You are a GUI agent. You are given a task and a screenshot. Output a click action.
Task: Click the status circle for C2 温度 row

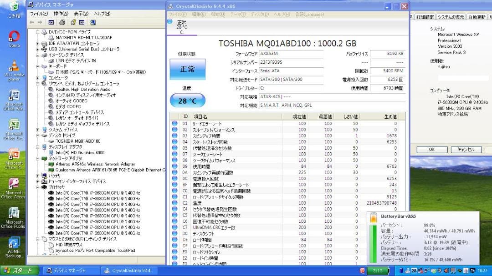pyautogui.click(x=175, y=203)
